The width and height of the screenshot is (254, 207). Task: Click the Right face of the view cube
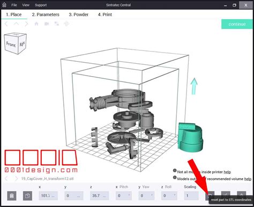coord(23,44)
